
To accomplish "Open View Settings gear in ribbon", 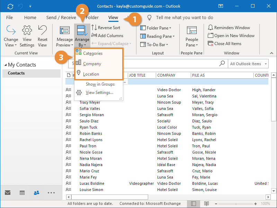I will coord(27,36).
